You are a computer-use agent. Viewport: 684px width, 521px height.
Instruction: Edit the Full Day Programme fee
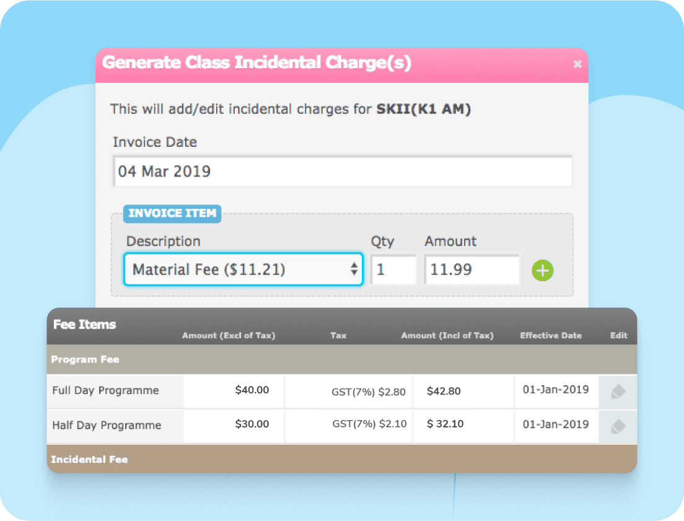[617, 390]
